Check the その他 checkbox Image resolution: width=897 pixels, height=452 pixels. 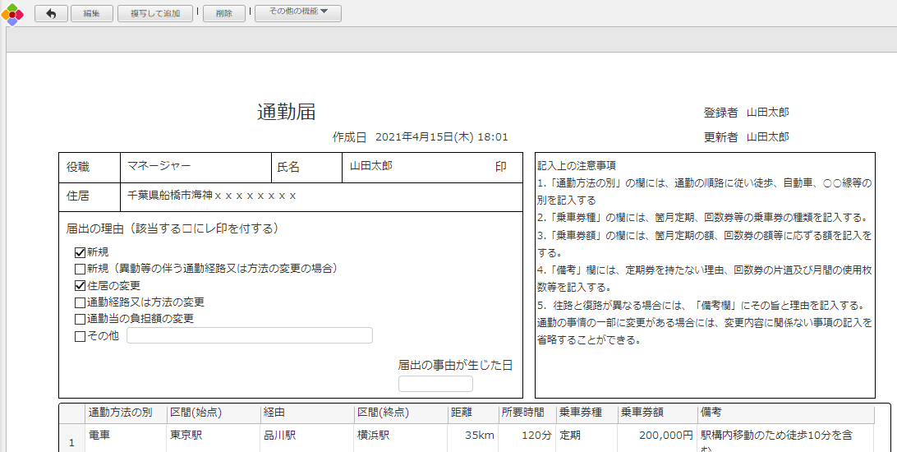[x=80, y=335]
